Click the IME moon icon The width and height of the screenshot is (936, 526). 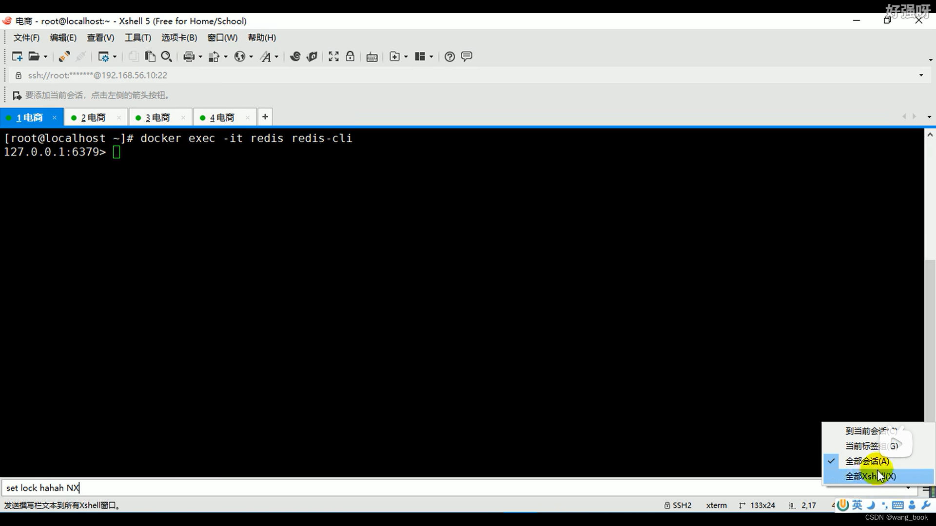point(871,505)
